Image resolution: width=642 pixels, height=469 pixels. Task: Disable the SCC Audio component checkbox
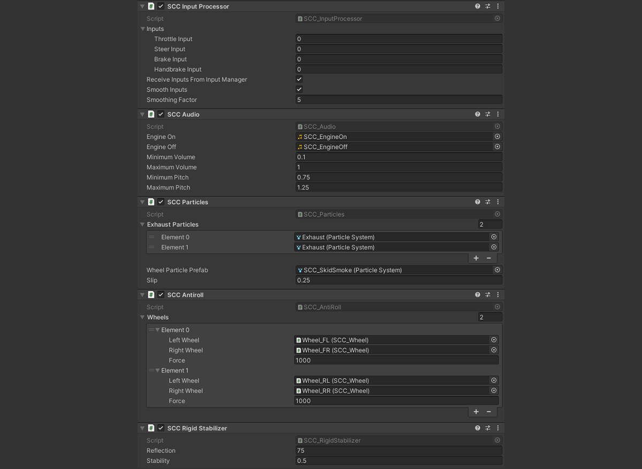pos(161,114)
